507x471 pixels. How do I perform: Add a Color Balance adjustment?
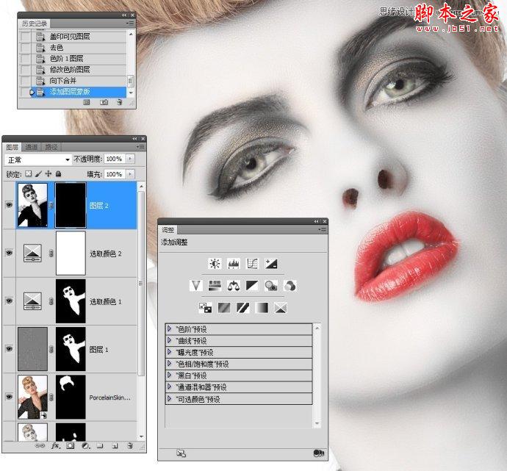tap(234, 285)
